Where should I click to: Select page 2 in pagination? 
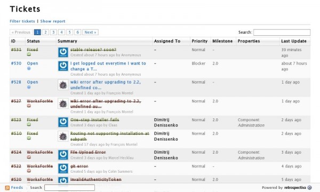point(45,32)
